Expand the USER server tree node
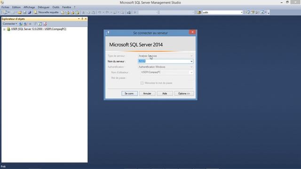This screenshot has height=169, width=301. [x=4, y=29]
